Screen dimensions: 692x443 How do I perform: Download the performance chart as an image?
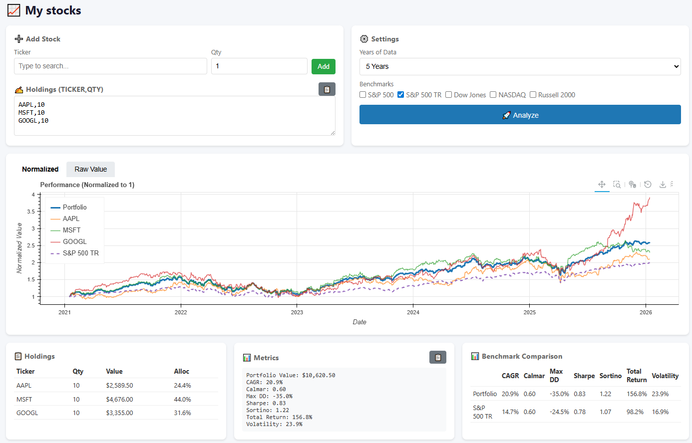coord(663,185)
